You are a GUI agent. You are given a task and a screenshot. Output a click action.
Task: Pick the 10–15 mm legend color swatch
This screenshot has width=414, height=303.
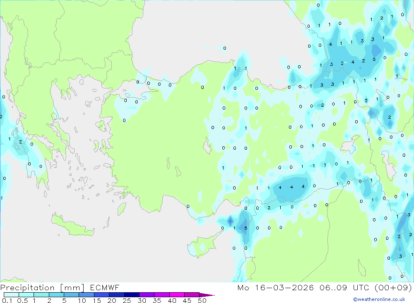click(x=87, y=295)
